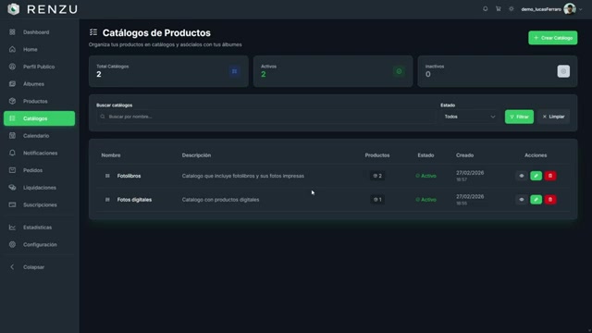This screenshot has height=333, width=592.
Task: Click the Fotolibros description text
Action: point(242,176)
